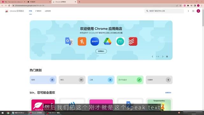204x115 pixels.
Task: Switch to the Themes store tab
Action: 47,11
